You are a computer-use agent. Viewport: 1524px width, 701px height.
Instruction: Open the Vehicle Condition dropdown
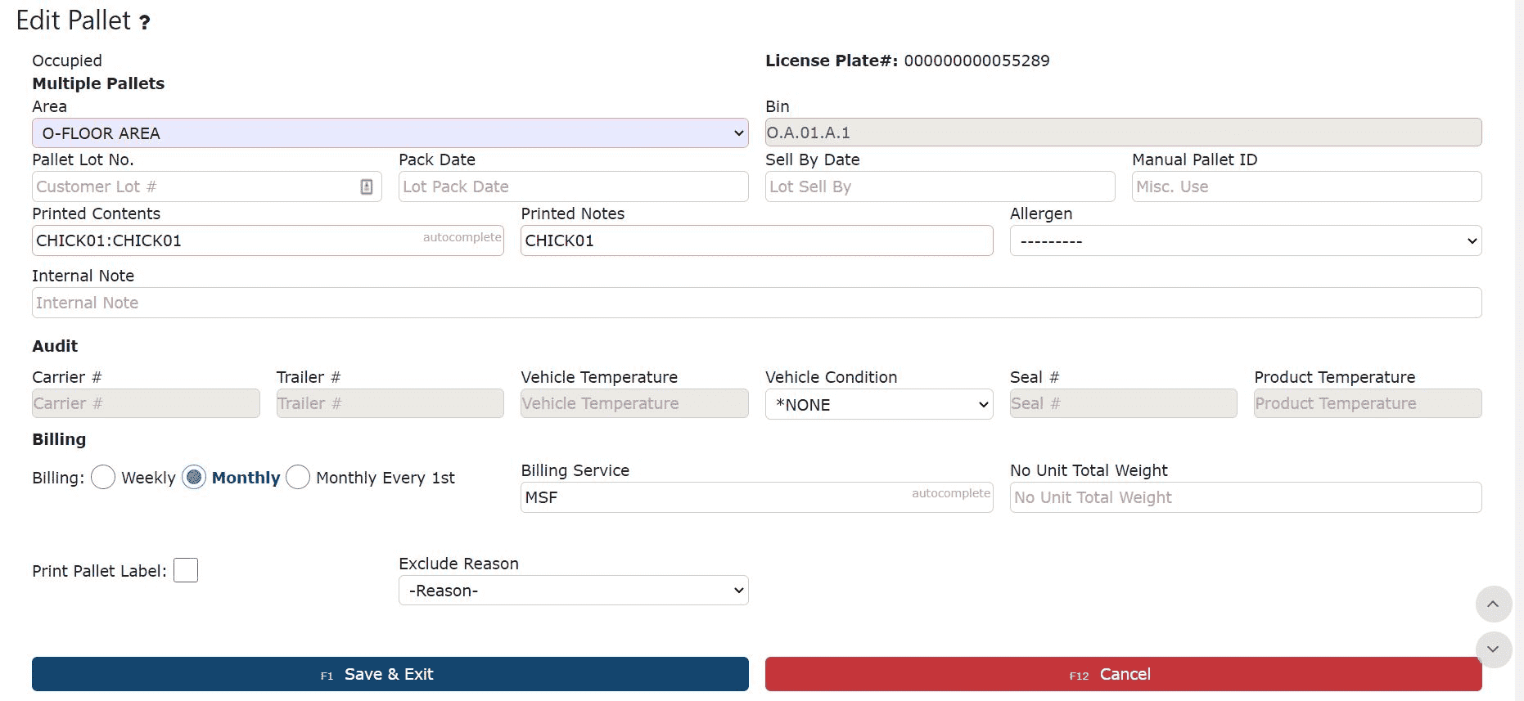[879, 404]
